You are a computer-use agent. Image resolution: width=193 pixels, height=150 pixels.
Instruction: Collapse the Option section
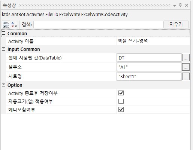(4, 85)
